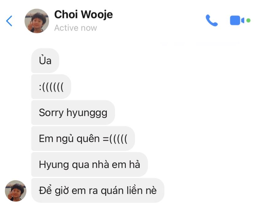The height and width of the screenshot is (212, 254).
Task: Open Choi Wooje's profile picture in header
Action: pos(37,21)
